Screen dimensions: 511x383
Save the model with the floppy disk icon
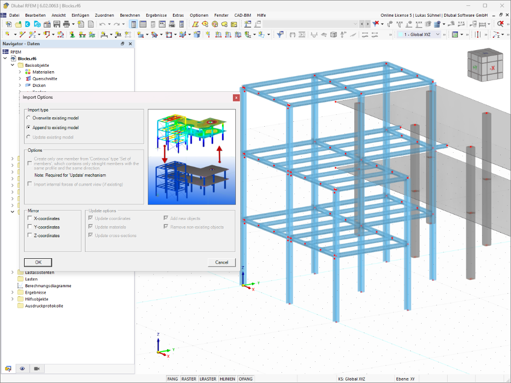click(57, 24)
